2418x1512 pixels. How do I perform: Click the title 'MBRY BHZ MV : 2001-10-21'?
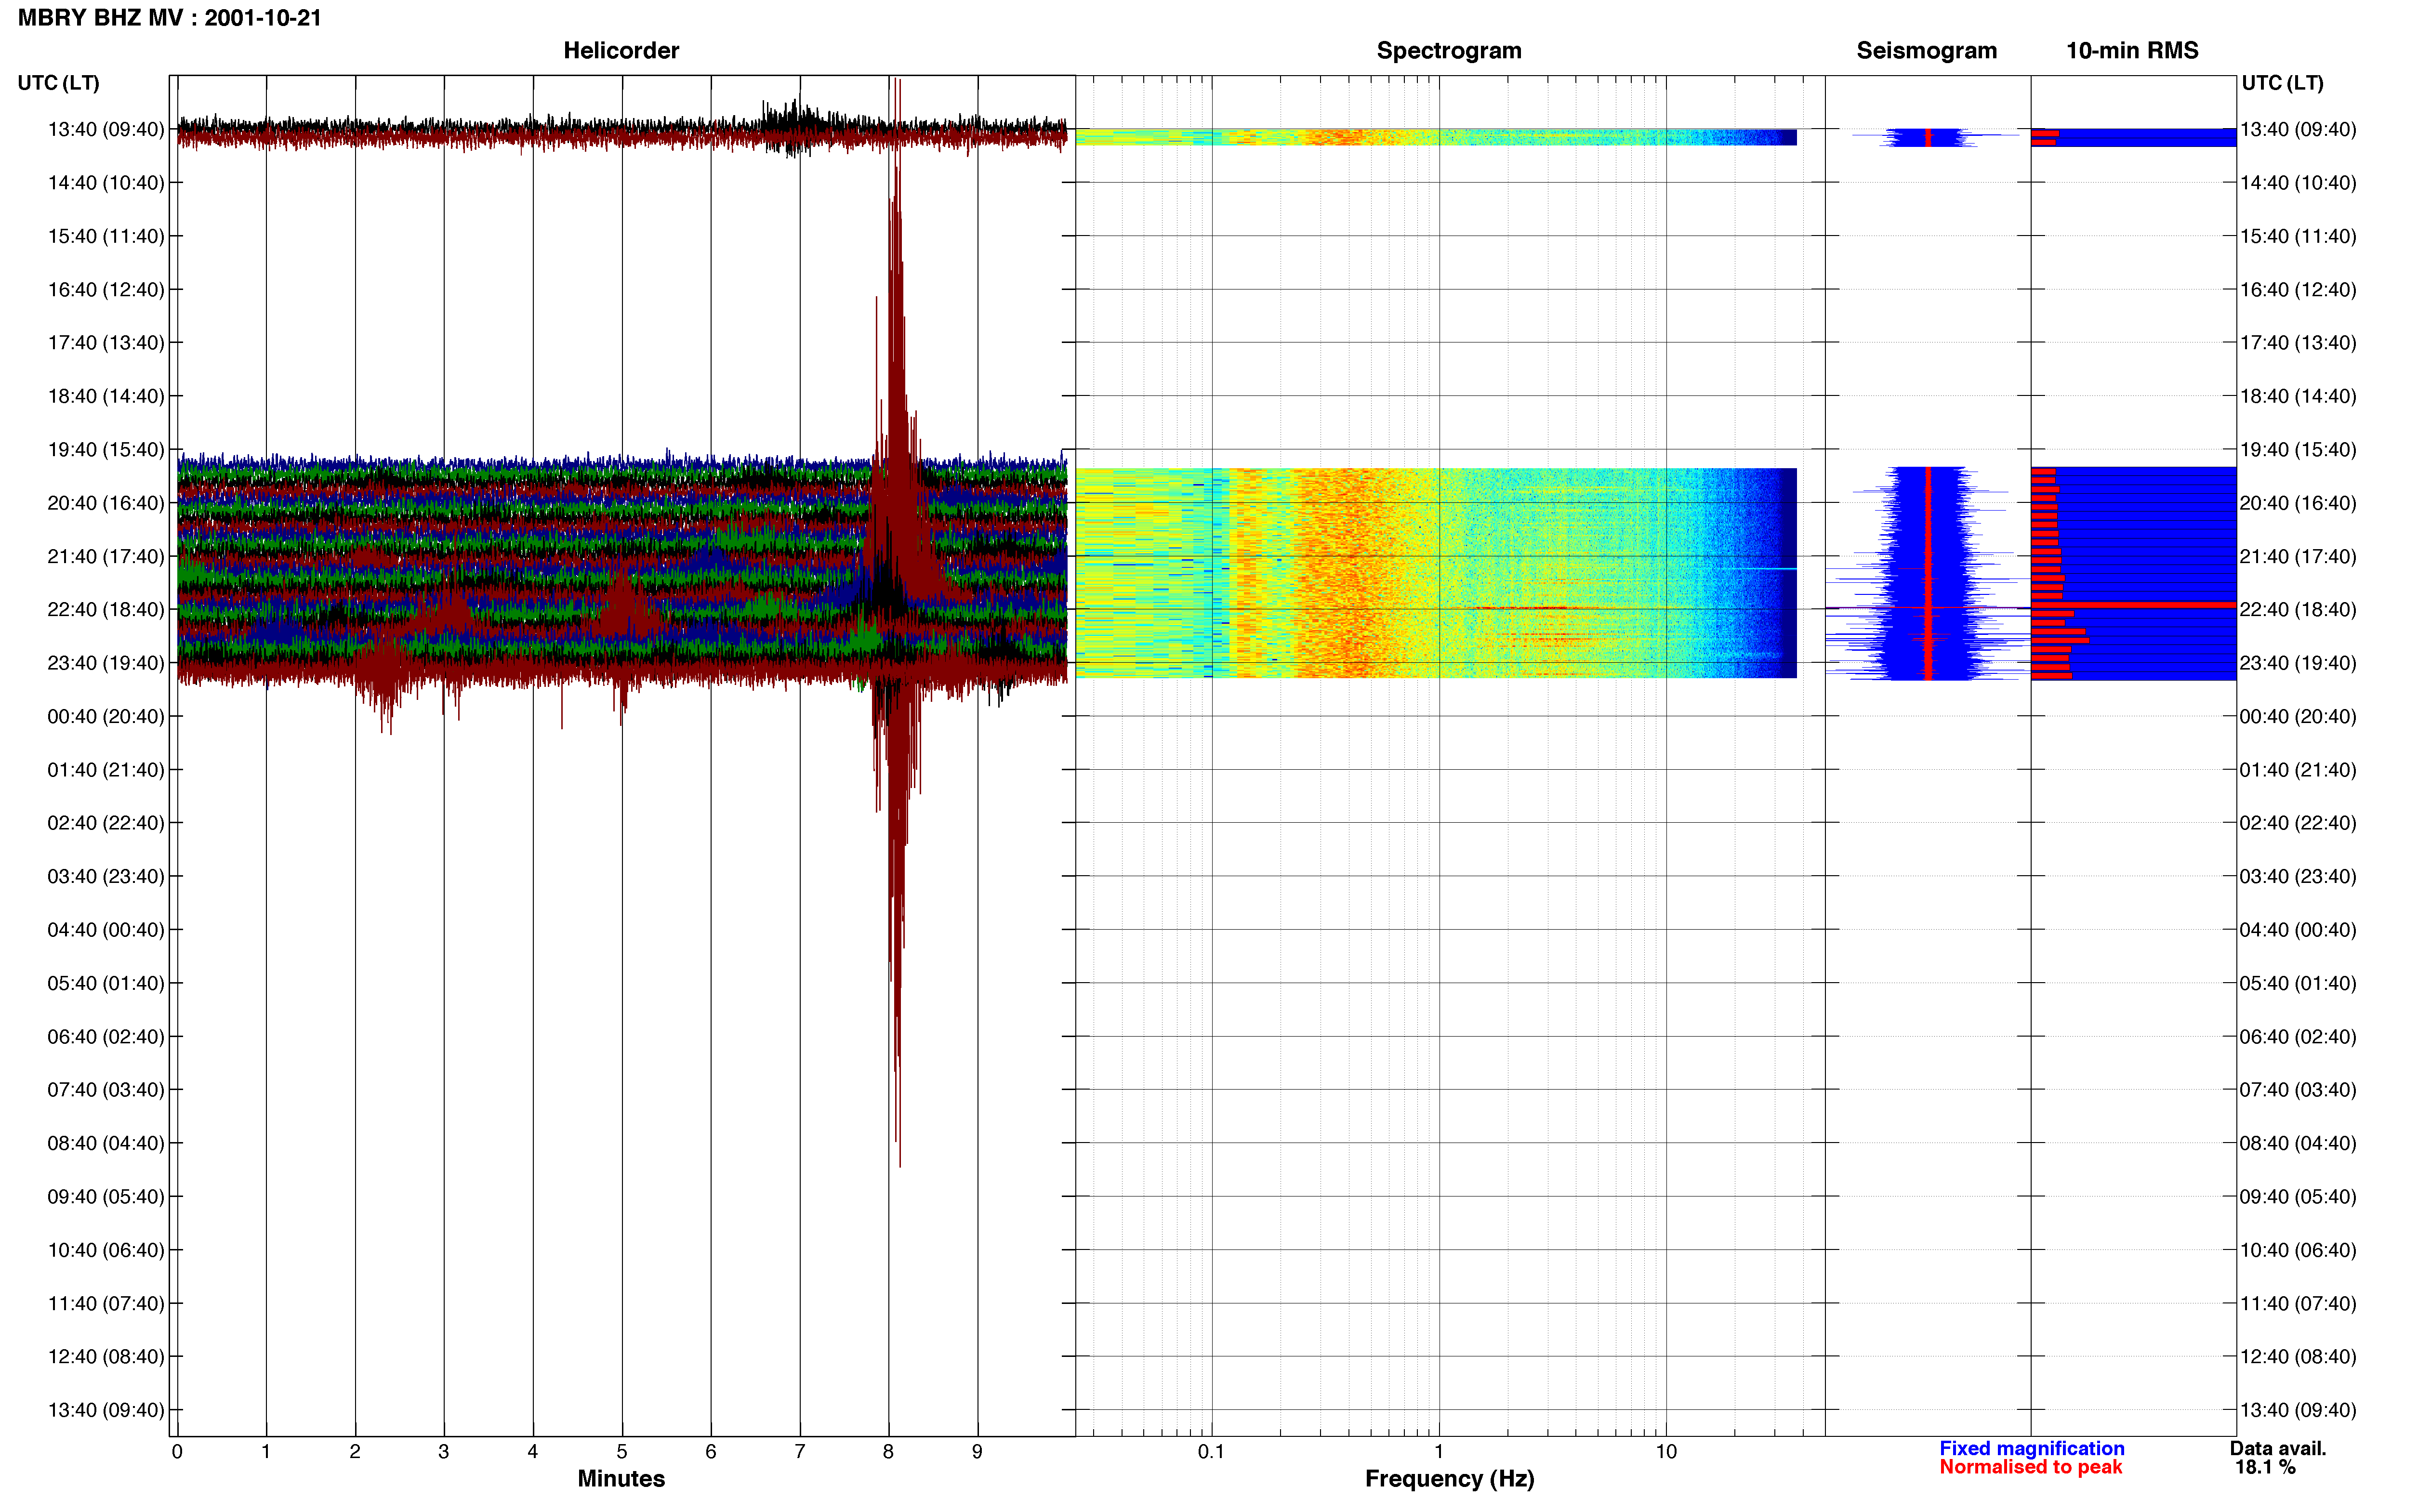coord(170,18)
